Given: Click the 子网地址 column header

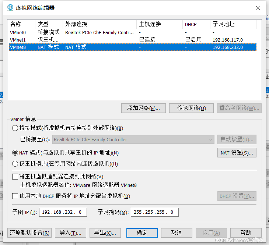Looking at the screenshot, I should 233,24.
